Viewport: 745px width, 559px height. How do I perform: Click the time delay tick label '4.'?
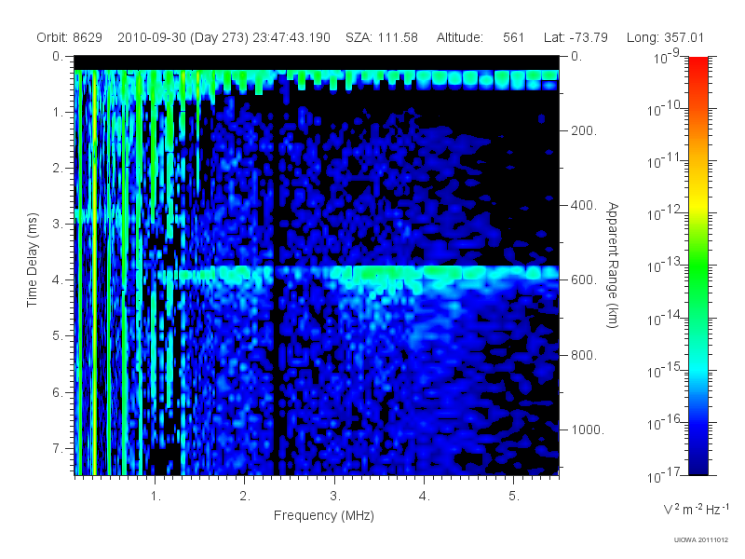[58, 280]
